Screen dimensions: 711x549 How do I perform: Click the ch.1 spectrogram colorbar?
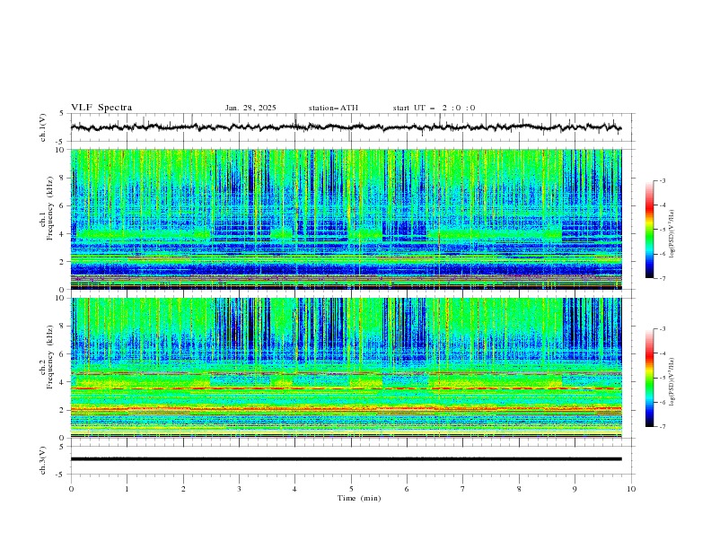coord(649,230)
